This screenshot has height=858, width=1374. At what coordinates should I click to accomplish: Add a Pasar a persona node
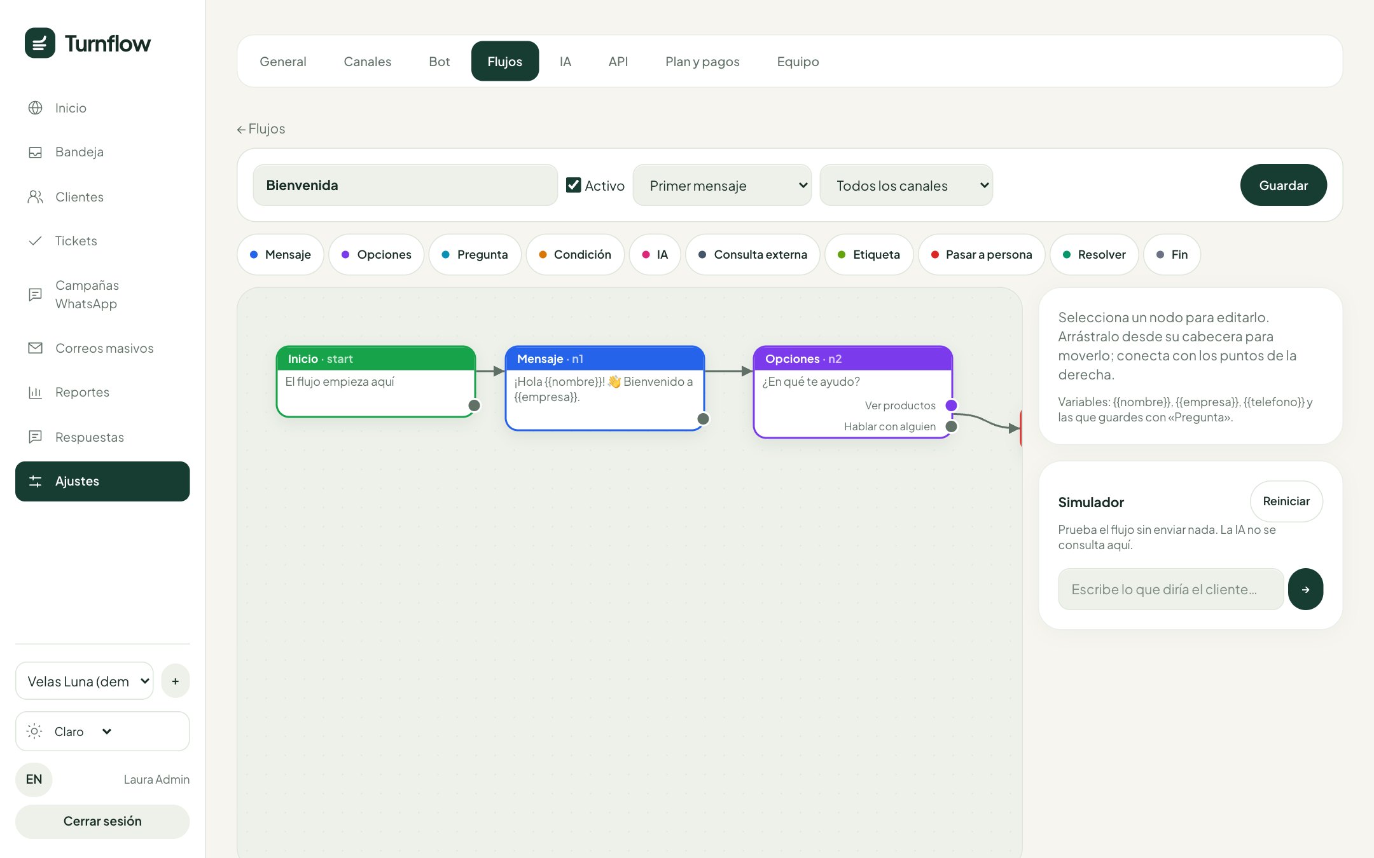[x=982, y=254]
